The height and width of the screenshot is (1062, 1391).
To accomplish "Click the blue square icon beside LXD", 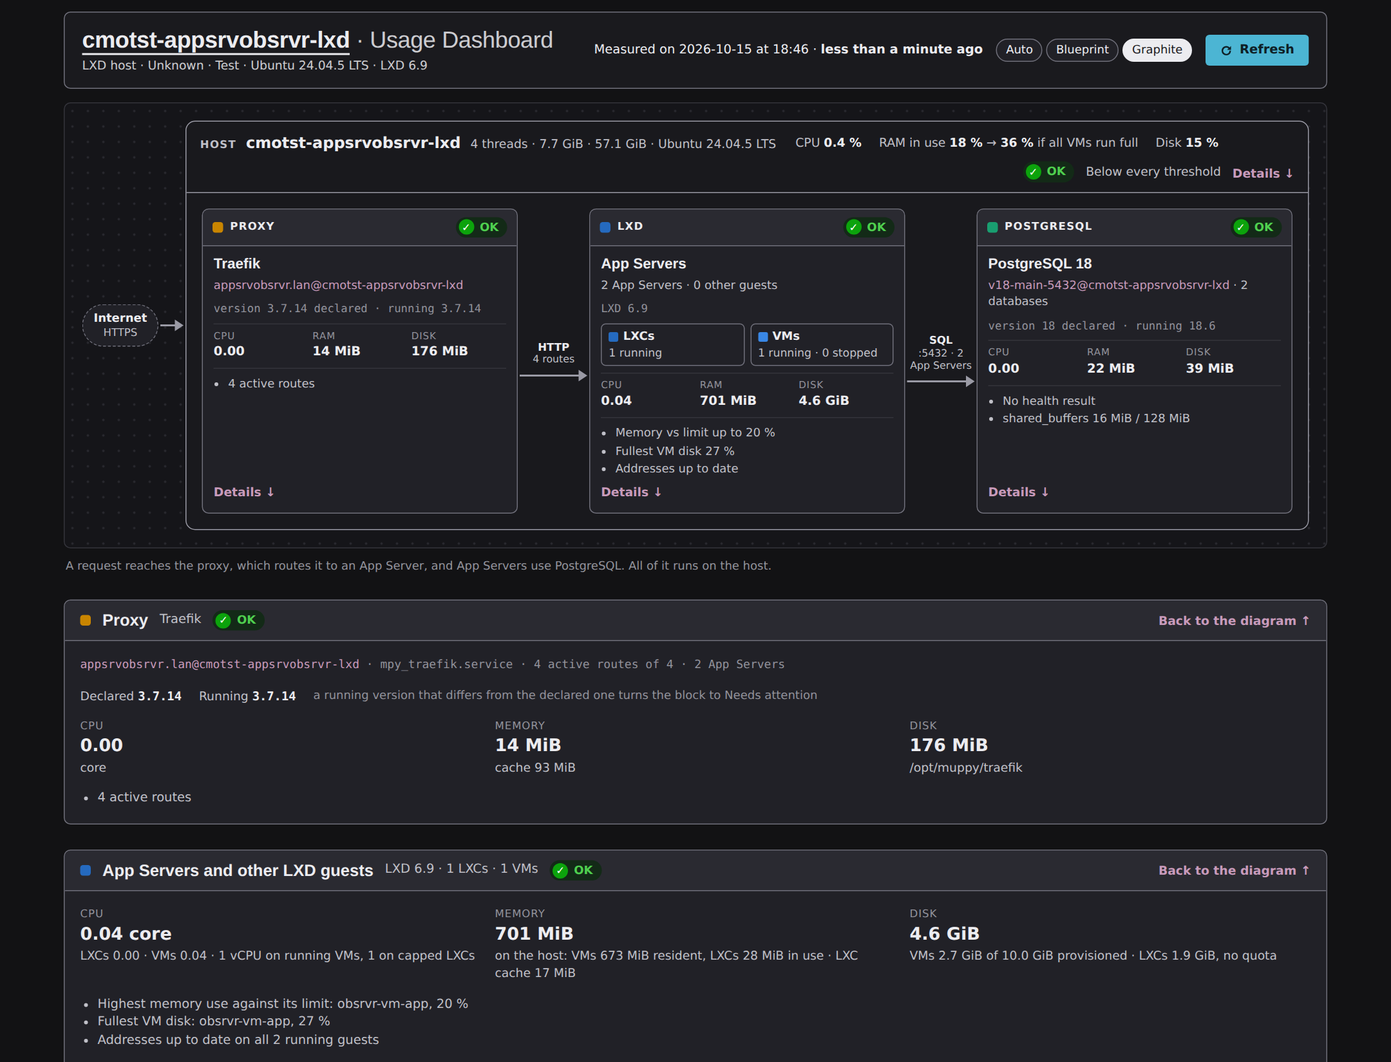I will (x=605, y=227).
